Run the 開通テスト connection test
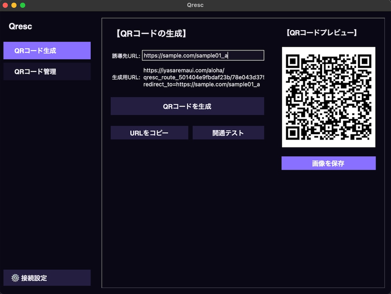This screenshot has height=294, width=391. pos(228,133)
